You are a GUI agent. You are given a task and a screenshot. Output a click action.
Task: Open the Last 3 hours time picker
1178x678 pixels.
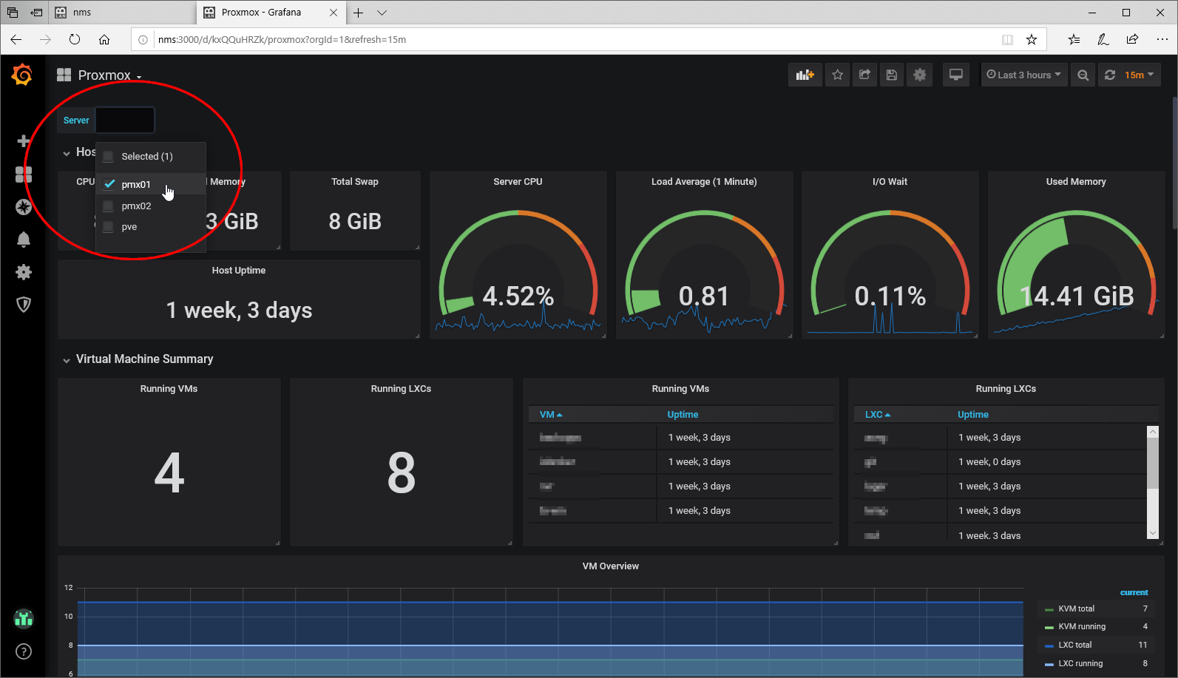point(1023,75)
